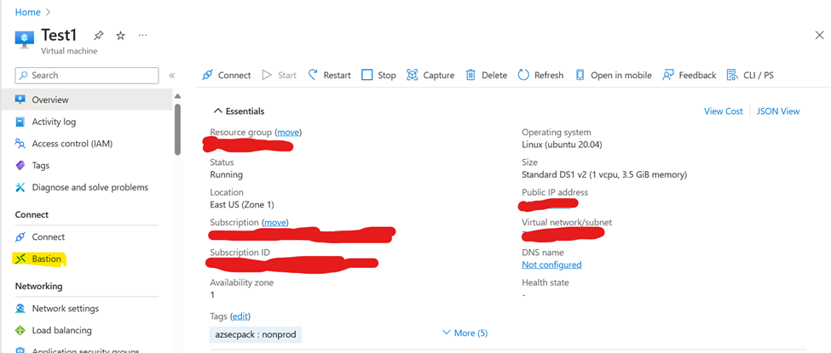Click the Network settings icon
Screen dimensions: 831x353
[x=20, y=309]
